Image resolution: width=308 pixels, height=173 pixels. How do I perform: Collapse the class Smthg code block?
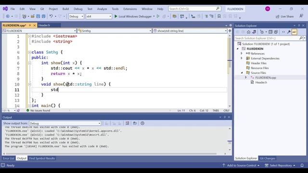[30, 52]
